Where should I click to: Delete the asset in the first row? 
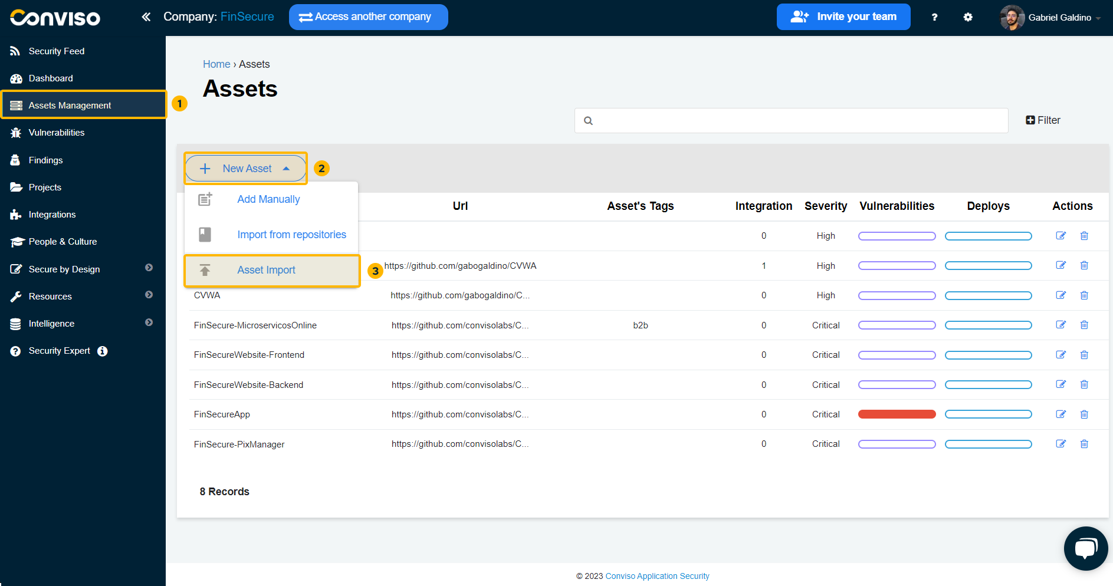point(1084,236)
